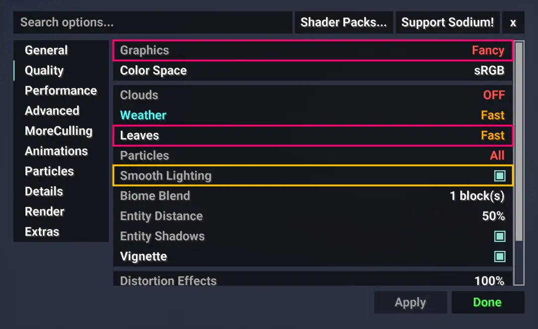This screenshot has width=538, height=329.
Task: Close the options screen with x
Action: pos(513,22)
